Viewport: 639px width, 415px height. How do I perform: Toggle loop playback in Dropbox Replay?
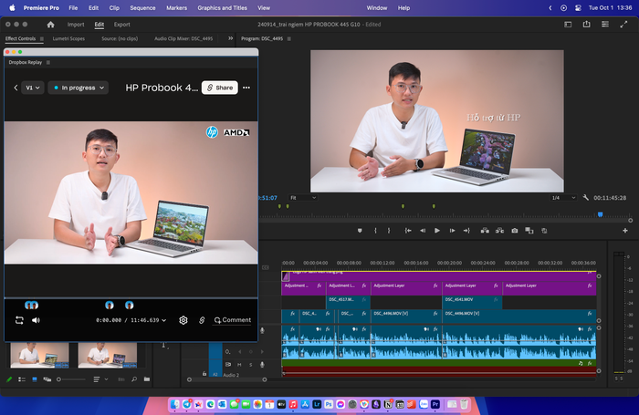[19, 320]
